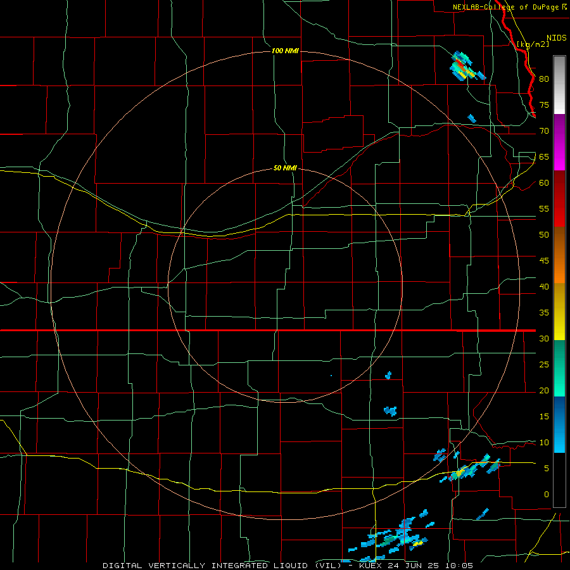Click the 60 value on VIL scale

544,183
